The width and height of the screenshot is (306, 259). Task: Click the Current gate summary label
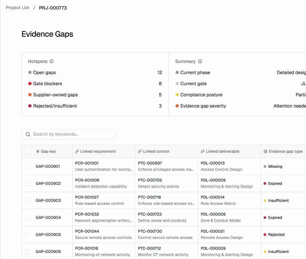(x=193, y=83)
